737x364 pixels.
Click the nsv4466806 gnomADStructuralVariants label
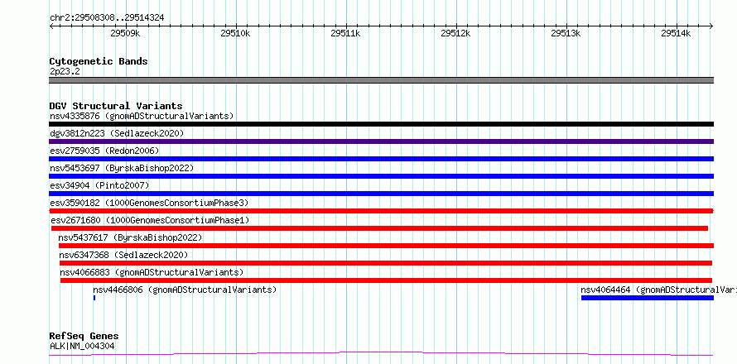185,290
